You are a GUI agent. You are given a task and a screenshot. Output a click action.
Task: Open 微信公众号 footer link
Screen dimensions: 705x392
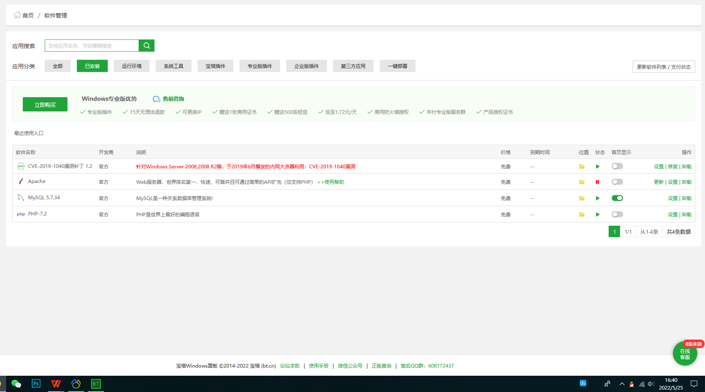click(x=350, y=366)
